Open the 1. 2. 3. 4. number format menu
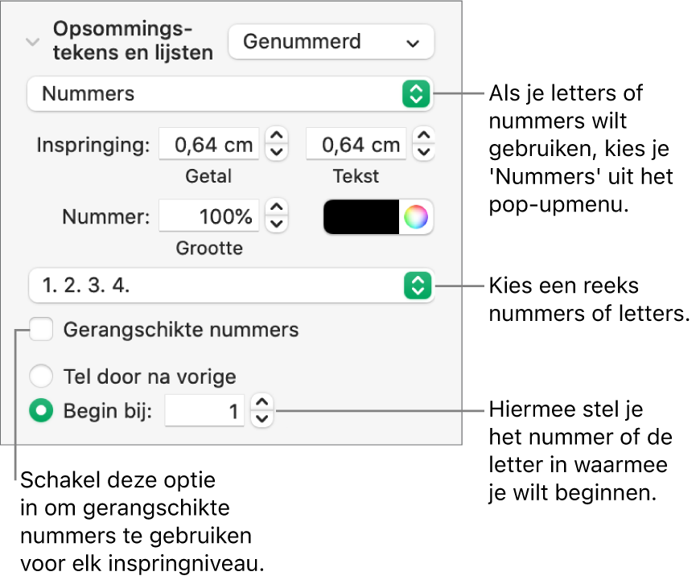Viewport: 700px width, 584px height. (229, 286)
